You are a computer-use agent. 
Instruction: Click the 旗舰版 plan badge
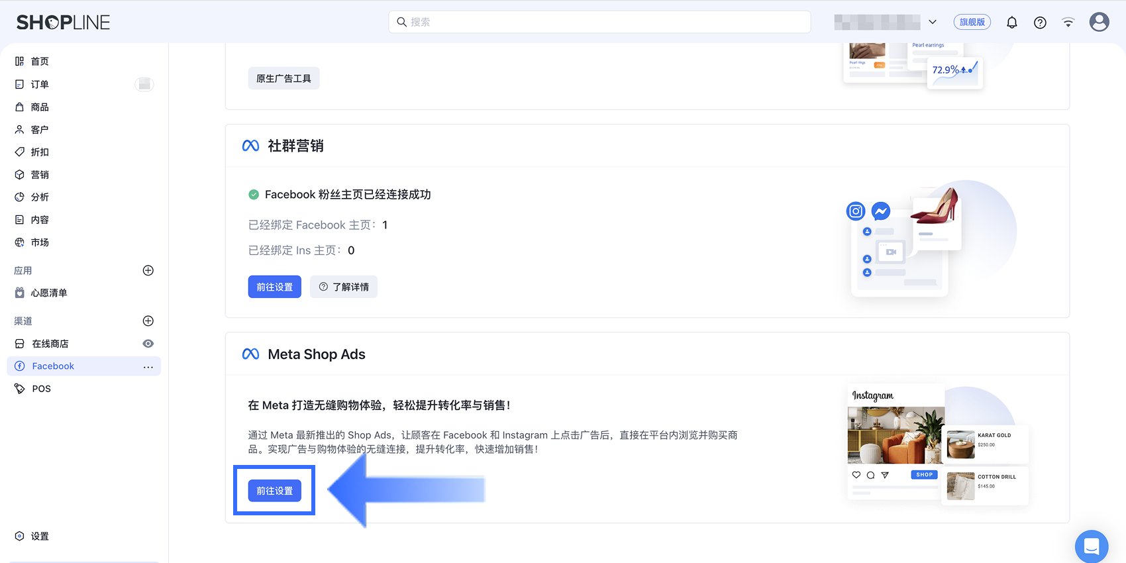tap(972, 22)
